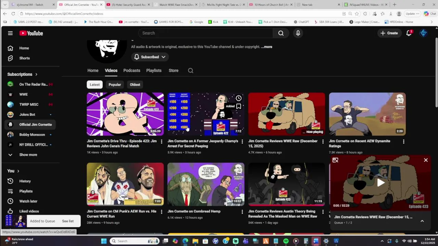Open Watch later in sidebar

tap(30, 201)
